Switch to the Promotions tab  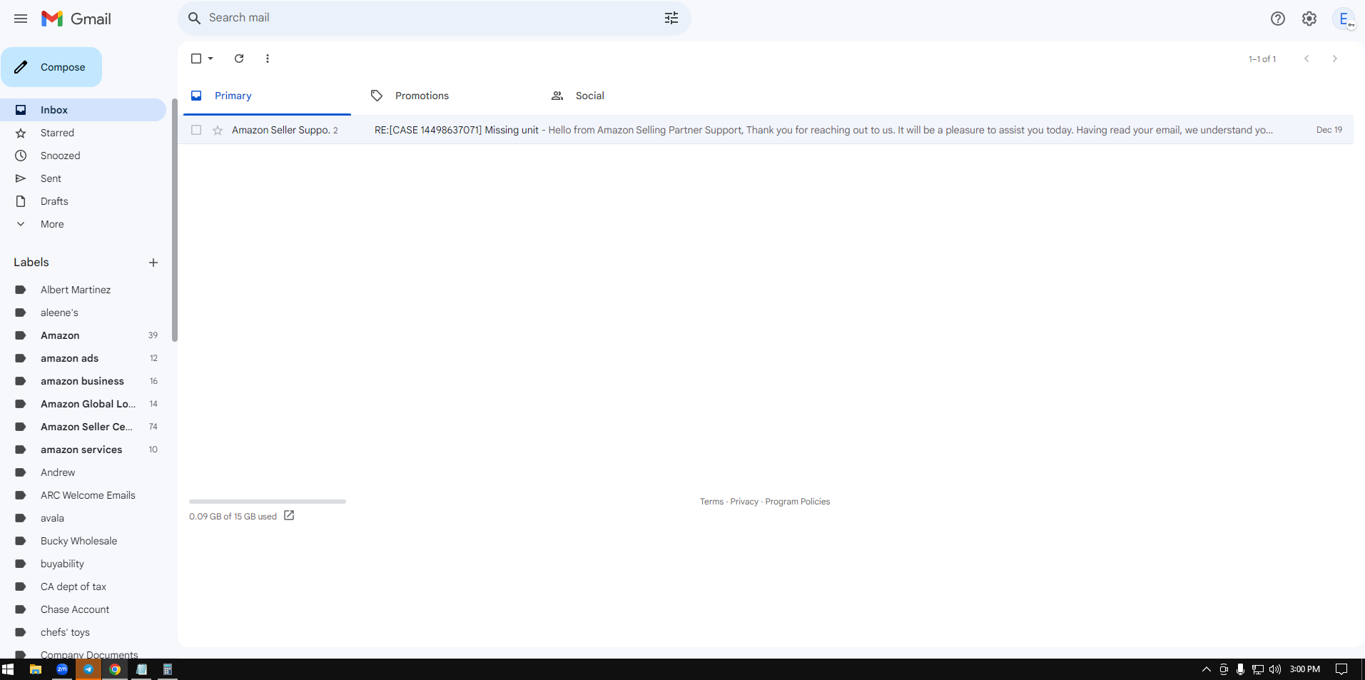click(447, 96)
